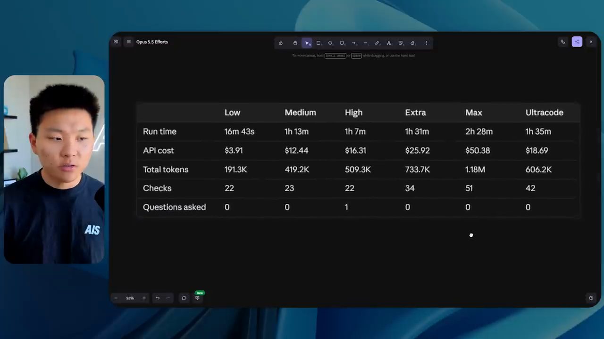Screen dimensions: 604x339
Task: Click the $12.44 API cost cell
Action: pyautogui.click(x=296, y=150)
